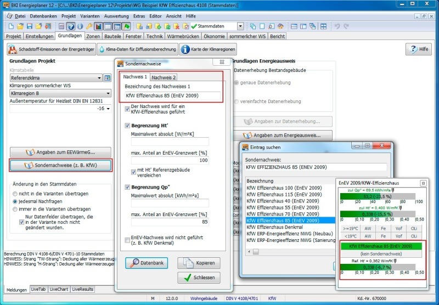Open the Technik tab
The width and height of the screenshot is (439, 305).
[154, 36]
